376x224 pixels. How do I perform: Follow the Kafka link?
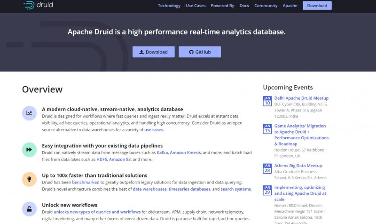[162, 152]
